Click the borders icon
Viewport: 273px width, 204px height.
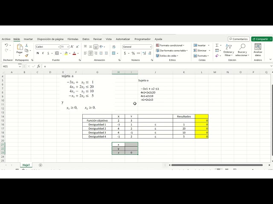(57, 53)
